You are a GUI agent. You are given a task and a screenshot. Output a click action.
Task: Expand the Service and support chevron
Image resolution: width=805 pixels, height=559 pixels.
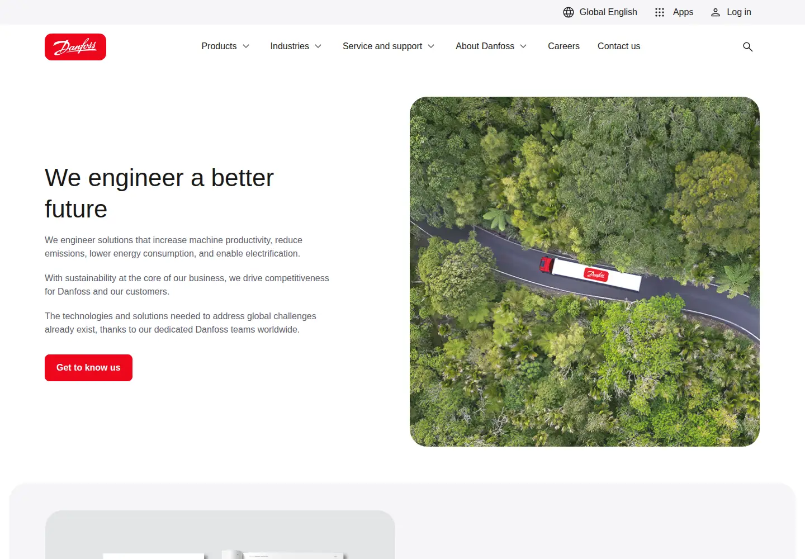pos(431,46)
